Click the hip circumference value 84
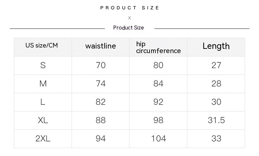 (x=158, y=84)
